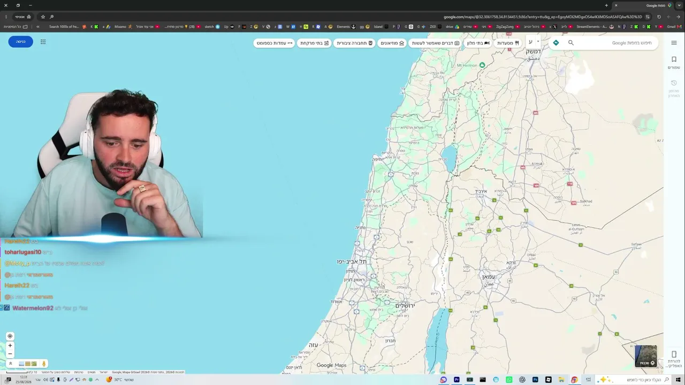This screenshot has width=685, height=385.
Task: Open Premiere Pro from the taskbar
Action: [x=456, y=380]
